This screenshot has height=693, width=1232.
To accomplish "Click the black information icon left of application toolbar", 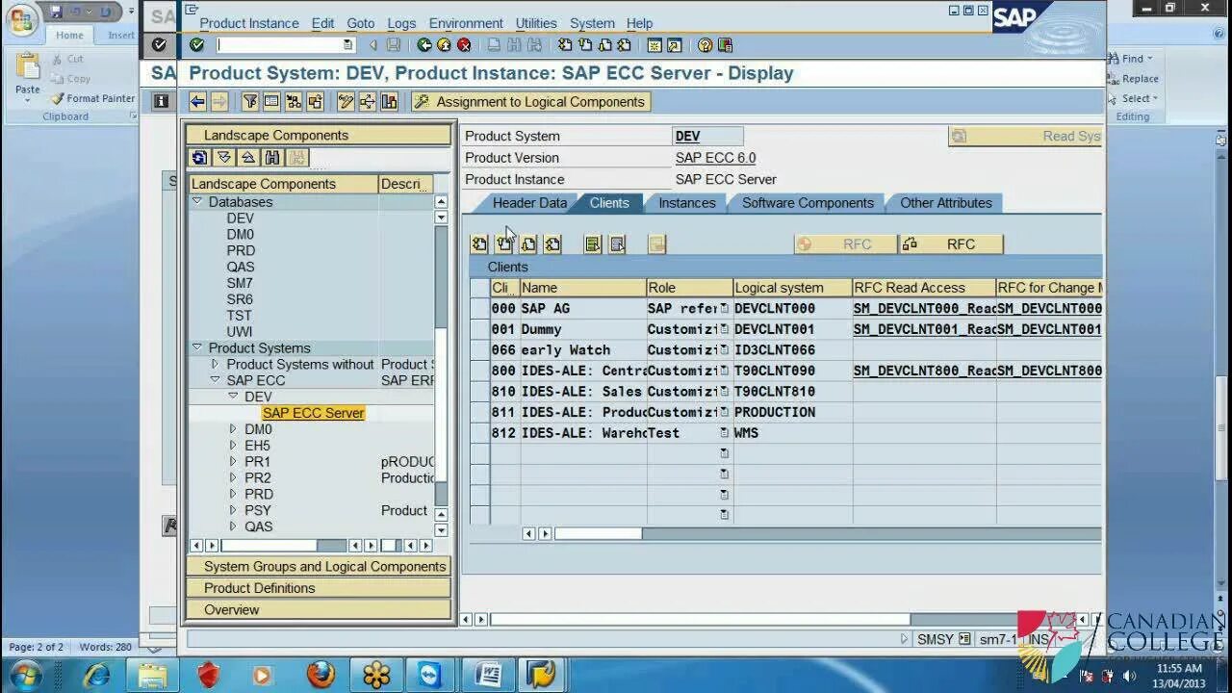I will 162,101.
